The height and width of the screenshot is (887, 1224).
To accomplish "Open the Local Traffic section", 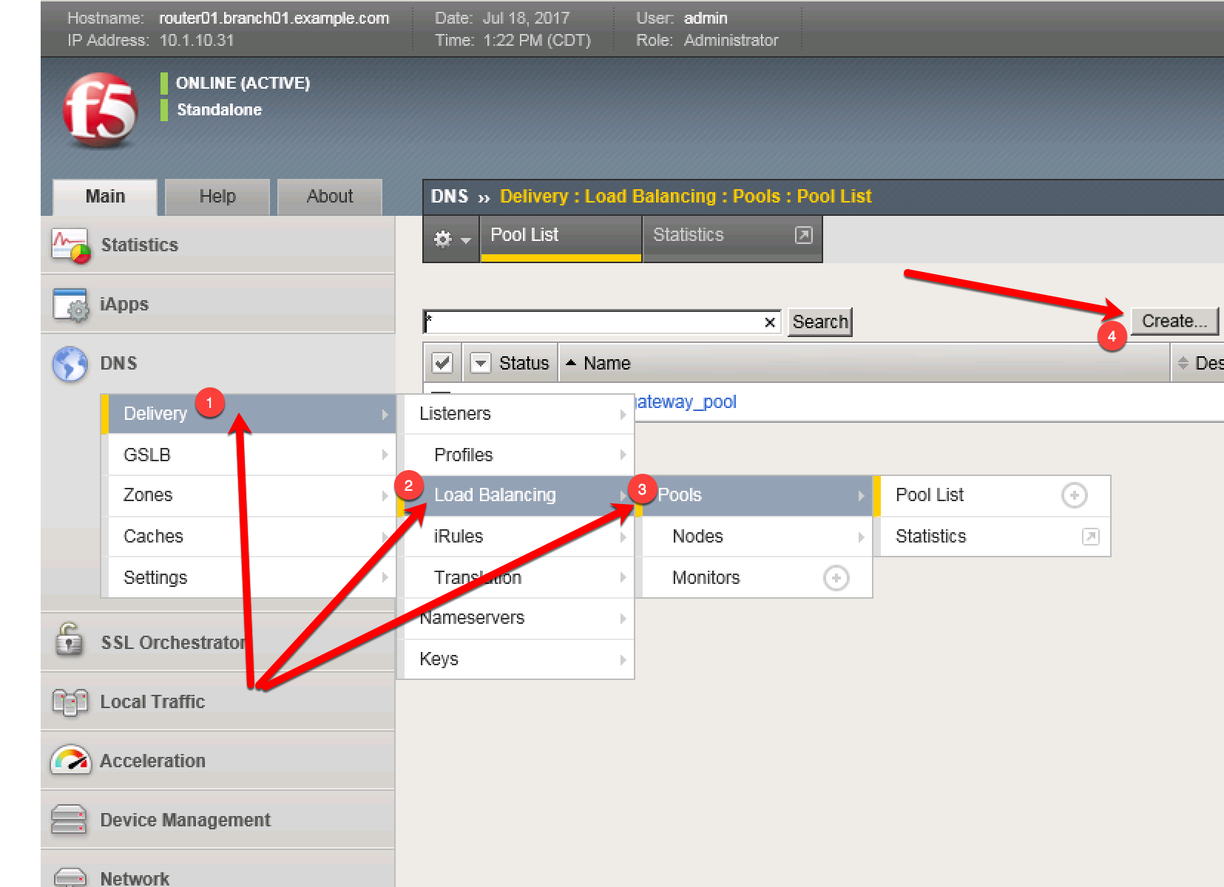I will 217,701.
